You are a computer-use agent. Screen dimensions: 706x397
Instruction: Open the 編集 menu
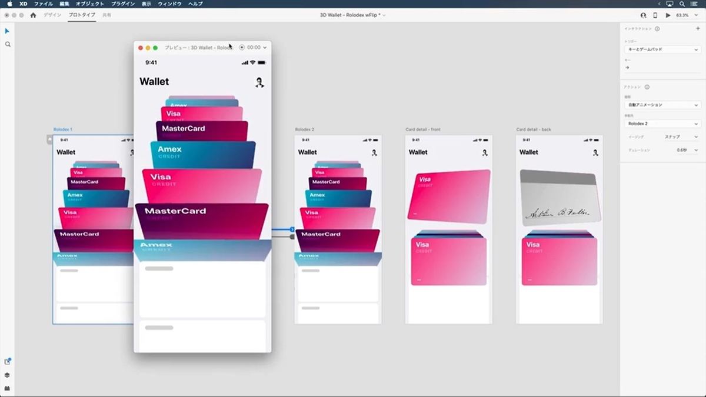point(65,4)
